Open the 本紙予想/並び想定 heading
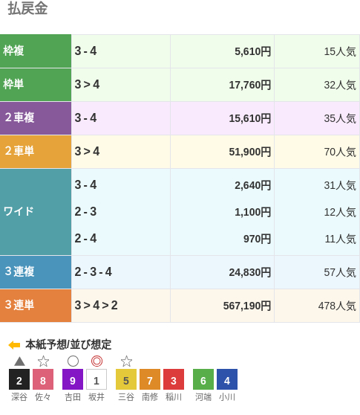 [68, 344]
